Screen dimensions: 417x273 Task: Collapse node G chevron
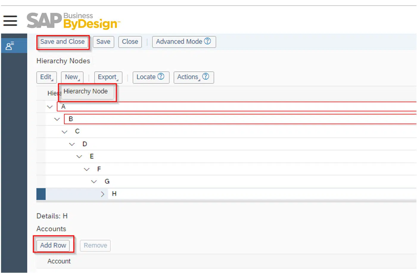coord(94,182)
